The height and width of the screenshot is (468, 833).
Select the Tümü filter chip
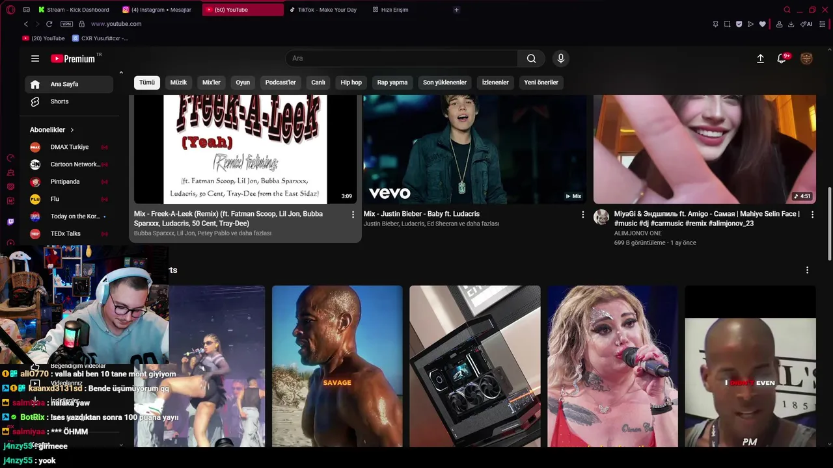pyautogui.click(x=147, y=83)
